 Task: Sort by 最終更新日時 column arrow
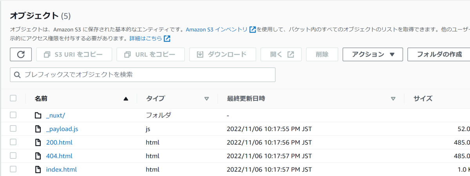pos(393,99)
